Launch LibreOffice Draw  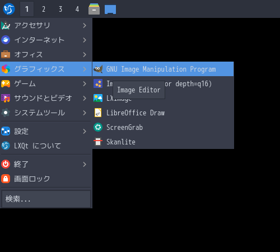click(x=163, y=113)
